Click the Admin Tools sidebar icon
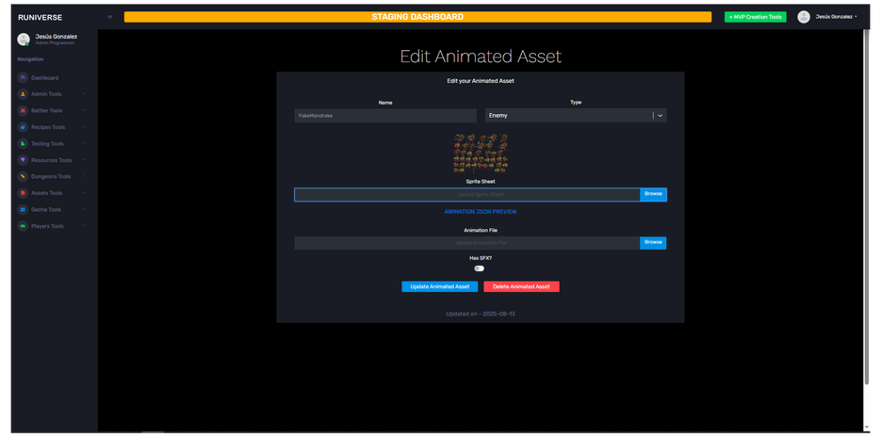The height and width of the screenshot is (438, 882). [x=23, y=94]
